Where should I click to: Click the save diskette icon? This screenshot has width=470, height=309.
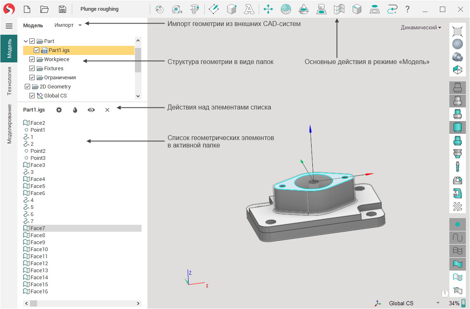[62, 9]
